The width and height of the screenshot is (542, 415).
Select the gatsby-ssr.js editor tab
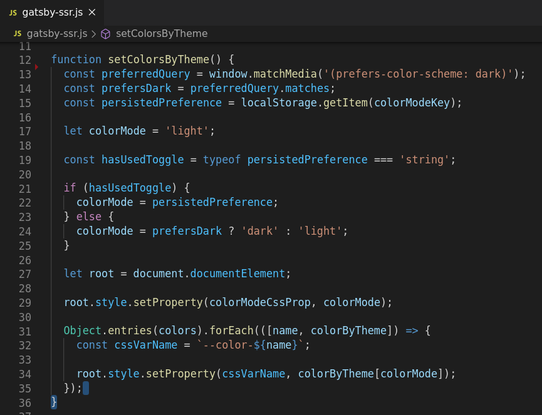pos(52,13)
